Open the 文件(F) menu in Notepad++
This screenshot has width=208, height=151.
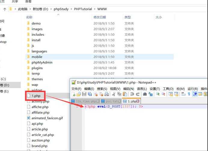tap(76, 89)
